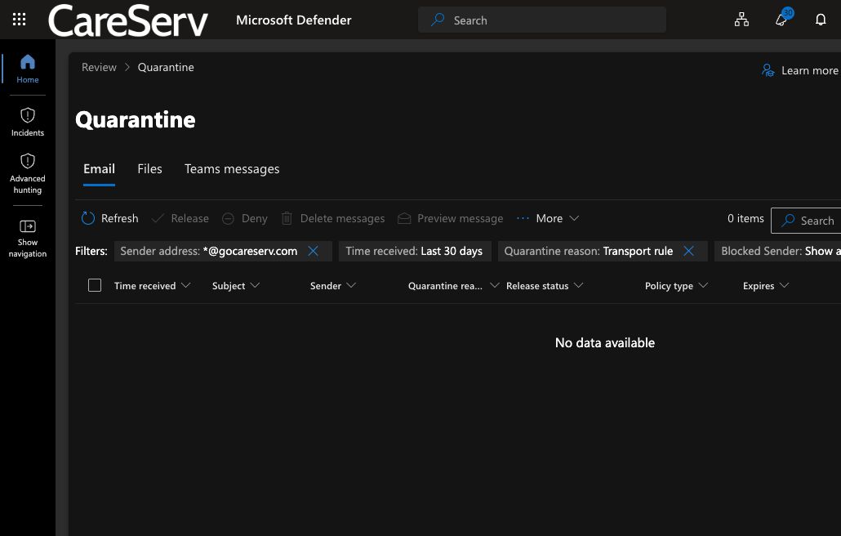Image resolution: width=841 pixels, height=536 pixels.
Task: Open the Home sidebar item
Action: coord(28,69)
